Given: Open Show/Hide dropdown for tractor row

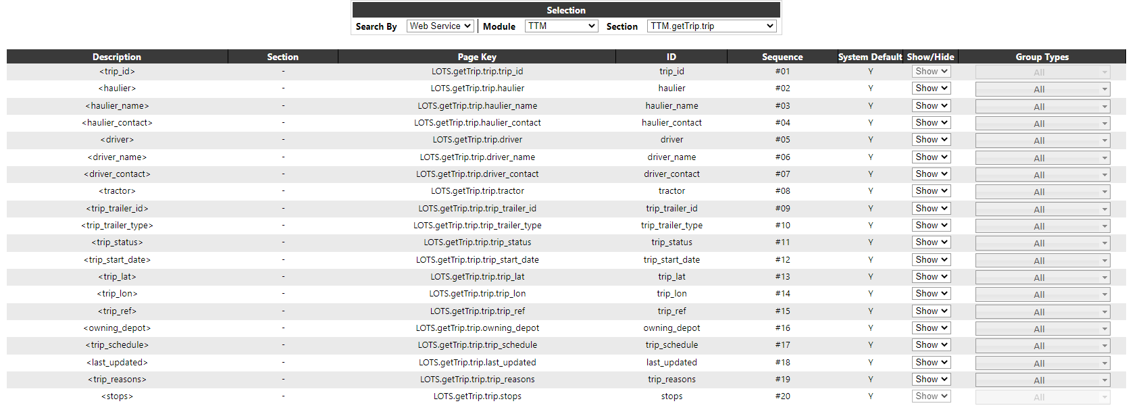Looking at the screenshot, I should (x=932, y=191).
